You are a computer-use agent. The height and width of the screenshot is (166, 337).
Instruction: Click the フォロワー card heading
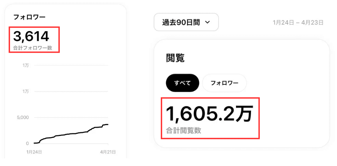tap(29, 17)
